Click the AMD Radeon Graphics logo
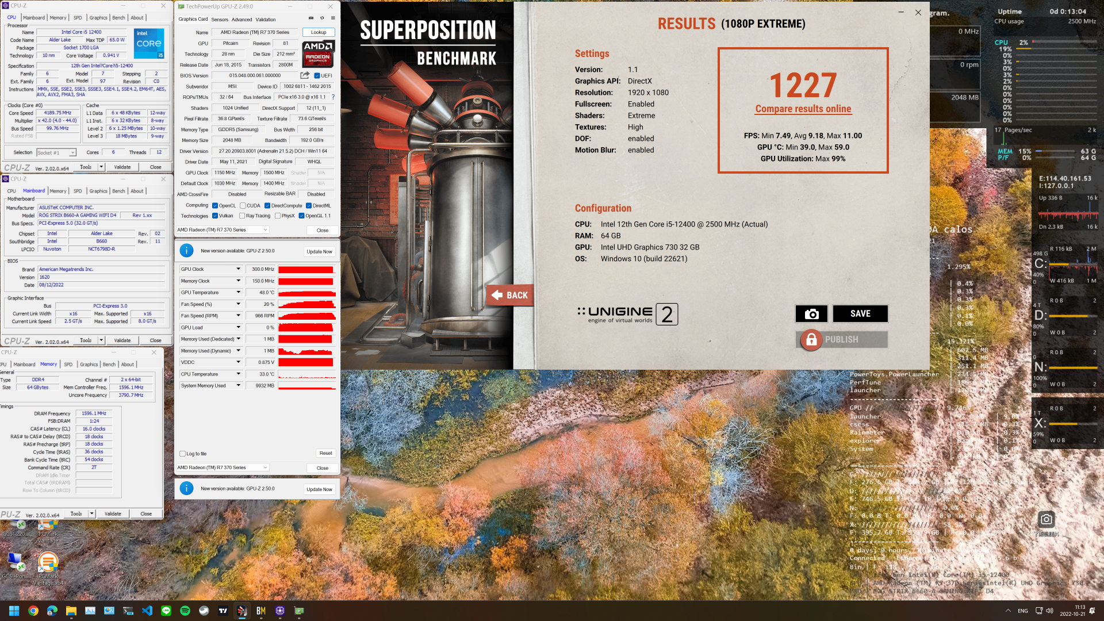This screenshot has width=1104, height=621. pyautogui.click(x=318, y=54)
